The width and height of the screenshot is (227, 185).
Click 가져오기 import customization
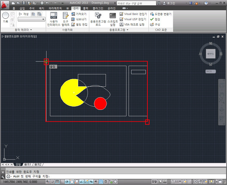click(79, 14)
